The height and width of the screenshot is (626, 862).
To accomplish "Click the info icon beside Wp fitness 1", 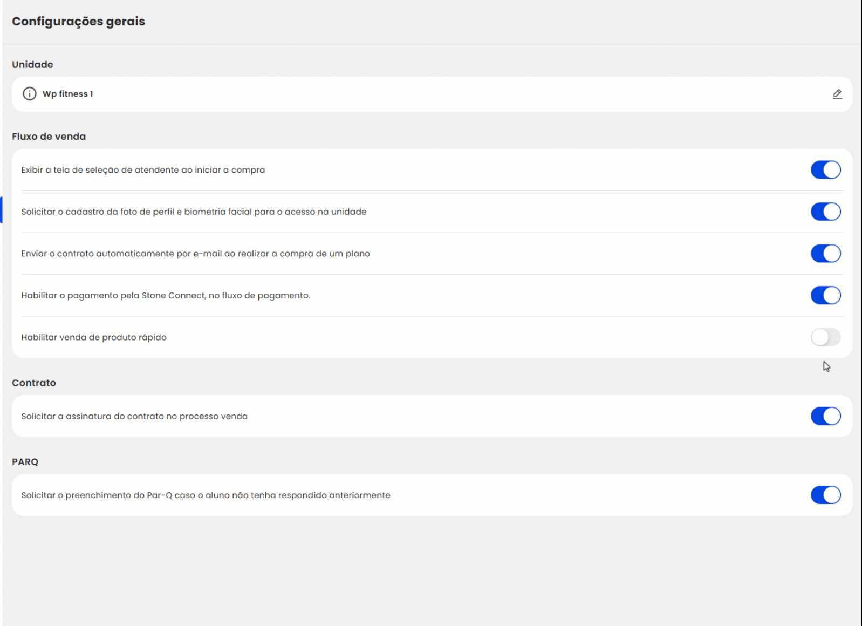I will (29, 94).
